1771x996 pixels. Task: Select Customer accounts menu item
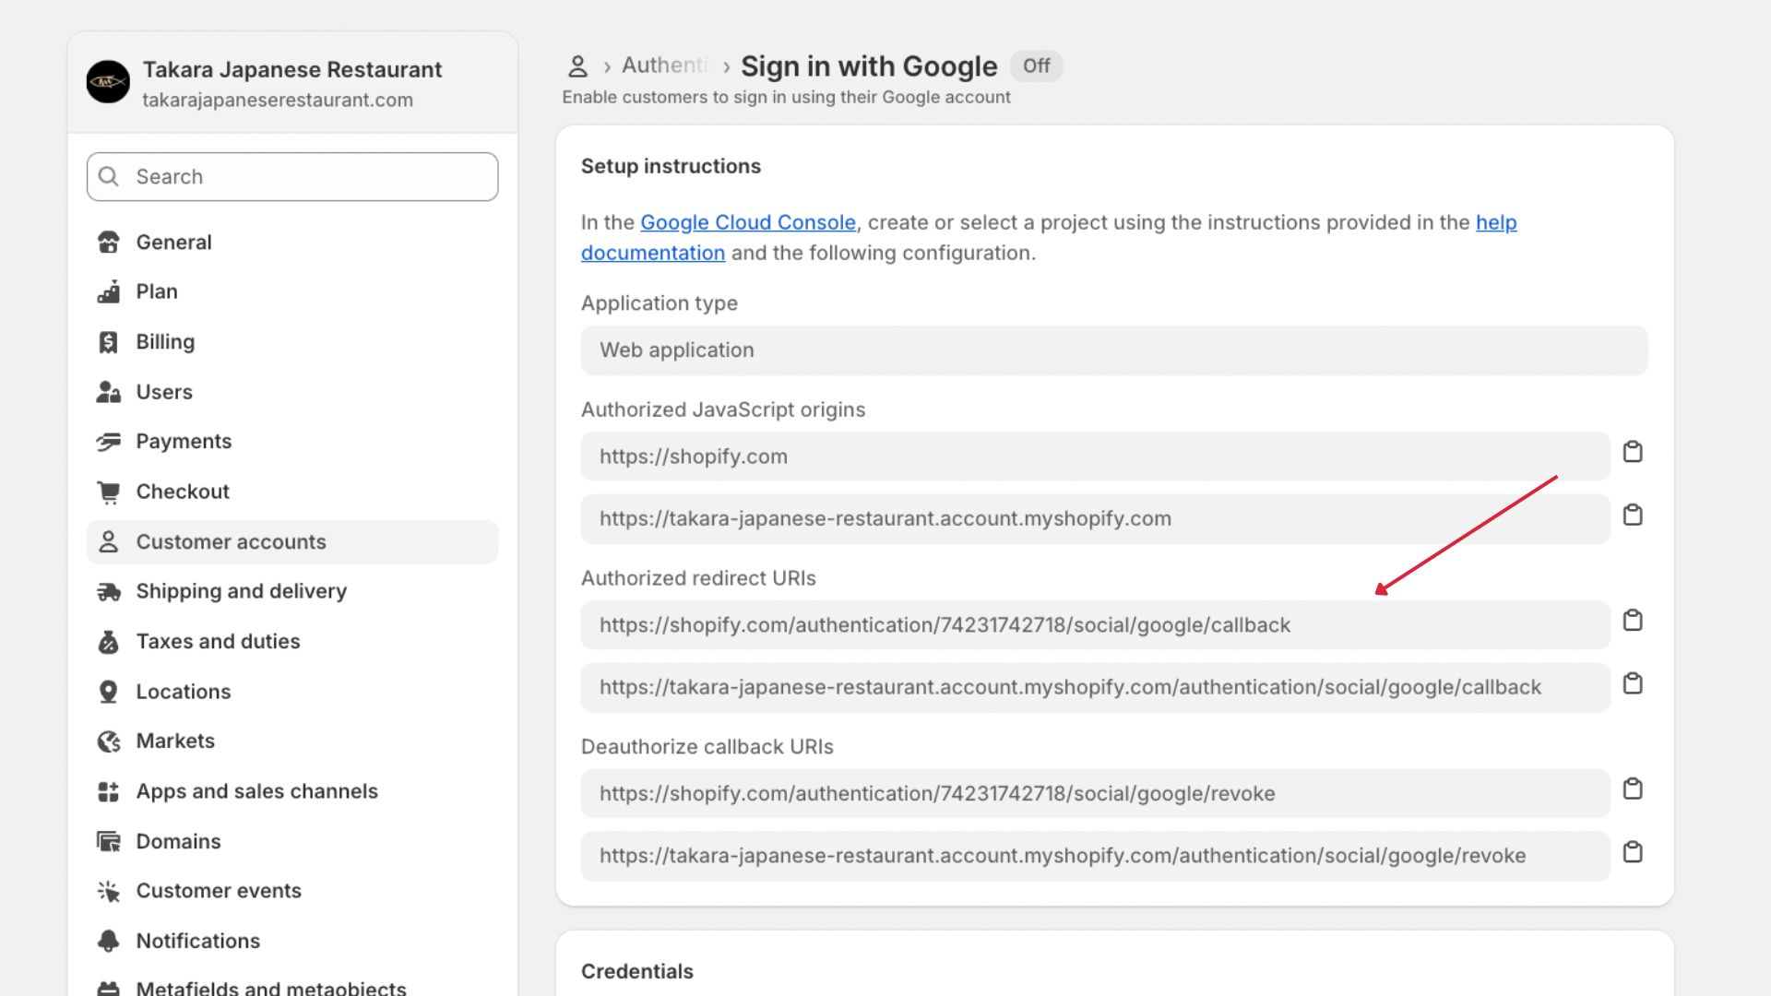[x=292, y=542]
